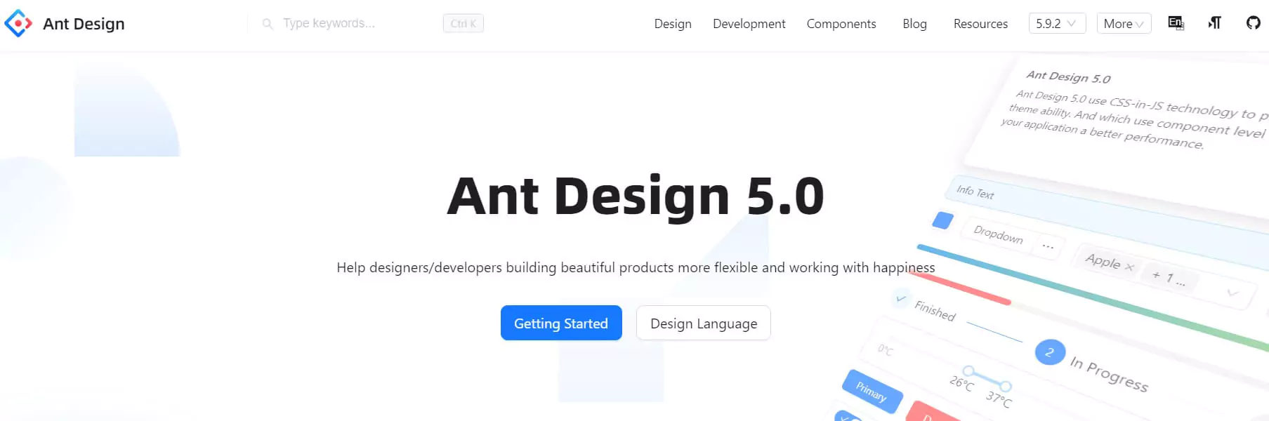Screen dimensions: 1269x421
Task: Expand the More dropdown menu
Action: coord(1124,23)
